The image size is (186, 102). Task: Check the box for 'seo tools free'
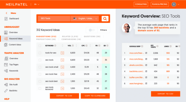click(40, 74)
